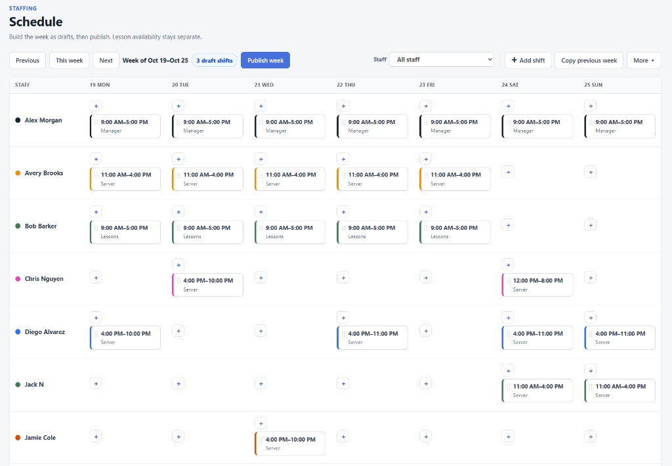Open Chris Nguyen's Tuesday 4:00 PM–10:00 PM shift
The width and height of the screenshot is (672, 466).
point(207,285)
